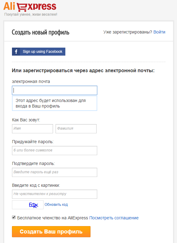The image size is (177, 243).
Task: Click the 'Введите код с картинки:' label
Action: pyautogui.click(x=36, y=185)
